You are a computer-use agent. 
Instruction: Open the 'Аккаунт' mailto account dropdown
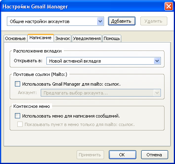coord(101,93)
